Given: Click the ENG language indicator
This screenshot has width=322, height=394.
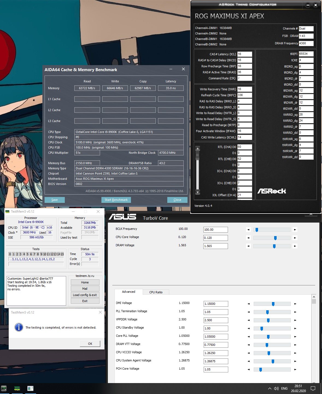Looking at the screenshot, I should 284,389.
